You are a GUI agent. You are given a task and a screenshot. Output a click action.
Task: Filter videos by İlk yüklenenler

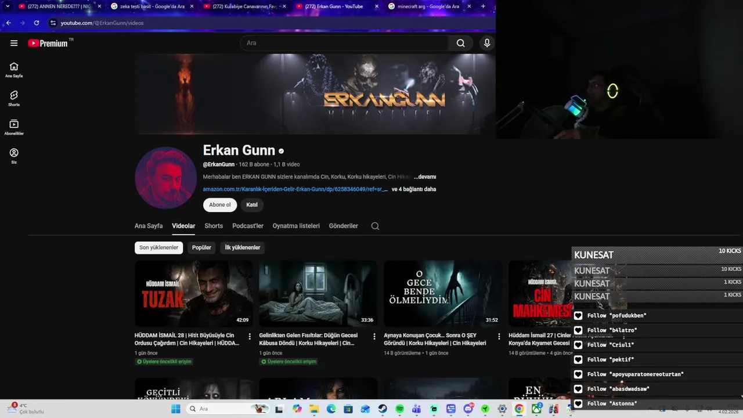(x=243, y=248)
